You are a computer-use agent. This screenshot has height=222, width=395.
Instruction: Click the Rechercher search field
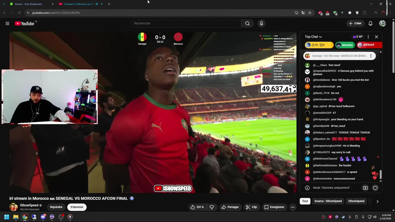click(186, 23)
